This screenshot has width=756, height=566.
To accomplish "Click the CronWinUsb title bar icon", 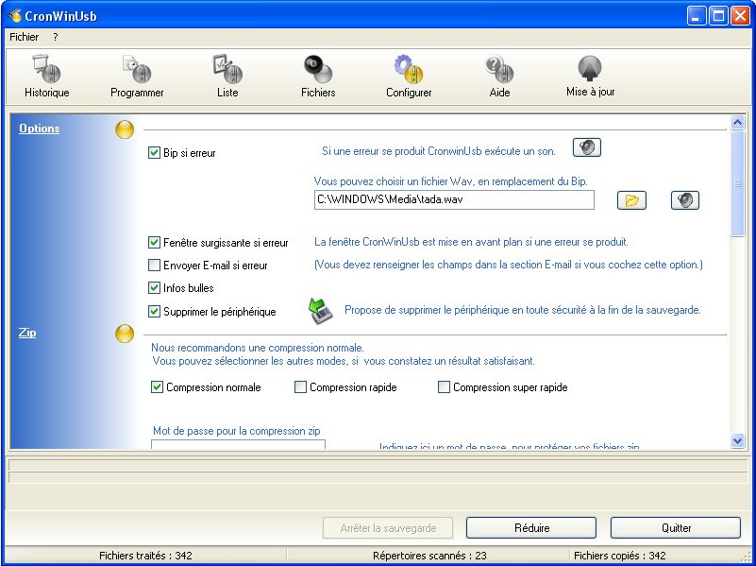I will click(14, 16).
